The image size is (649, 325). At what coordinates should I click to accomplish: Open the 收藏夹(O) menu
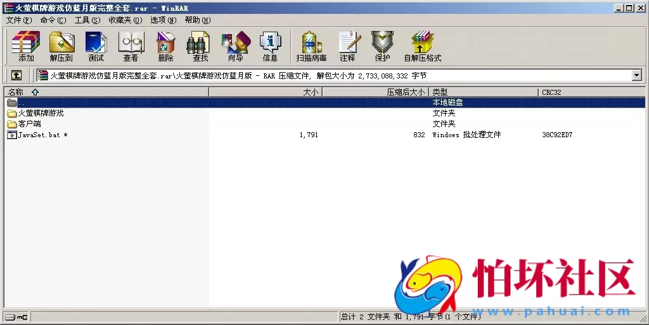tap(125, 20)
